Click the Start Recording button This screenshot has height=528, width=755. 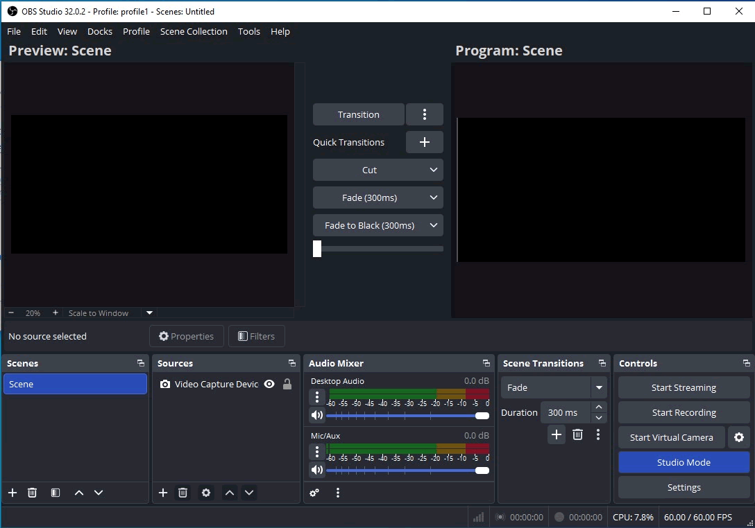pos(683,412)
